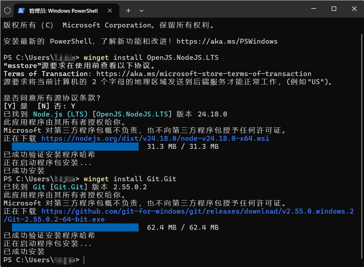The height and width of the screenshot is (267, 364).
Task: Click the version text '24.18.0'
Action: pyautogui.click(x=212, y=114)
